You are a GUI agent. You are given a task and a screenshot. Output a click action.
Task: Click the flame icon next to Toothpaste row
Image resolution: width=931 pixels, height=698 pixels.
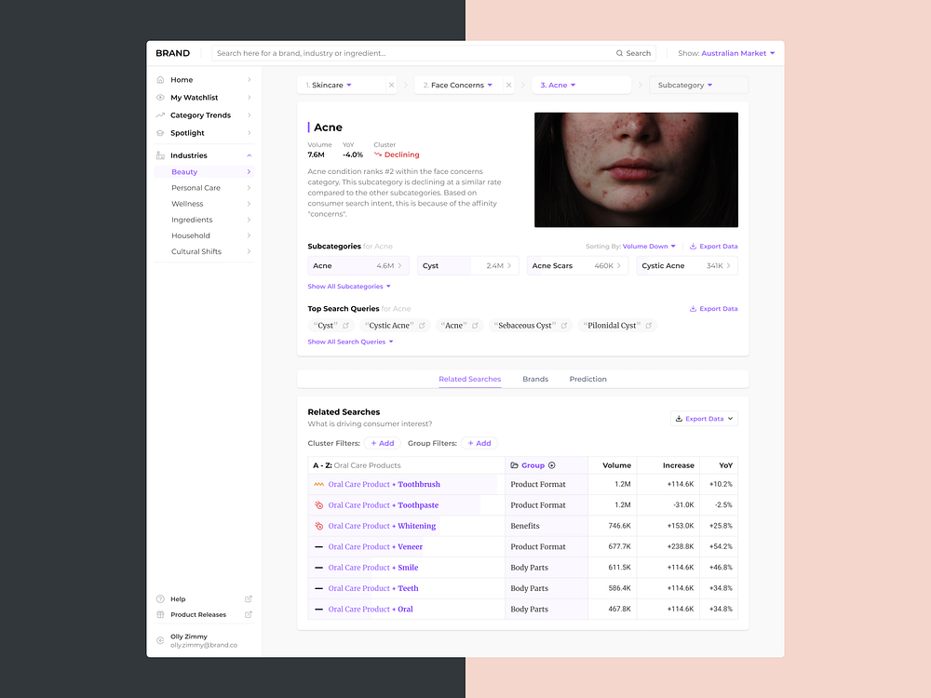[317, 504]
